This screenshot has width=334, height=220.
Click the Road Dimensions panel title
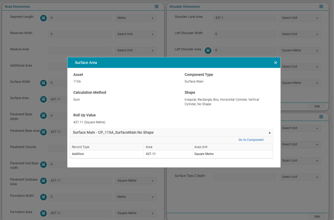17,7
